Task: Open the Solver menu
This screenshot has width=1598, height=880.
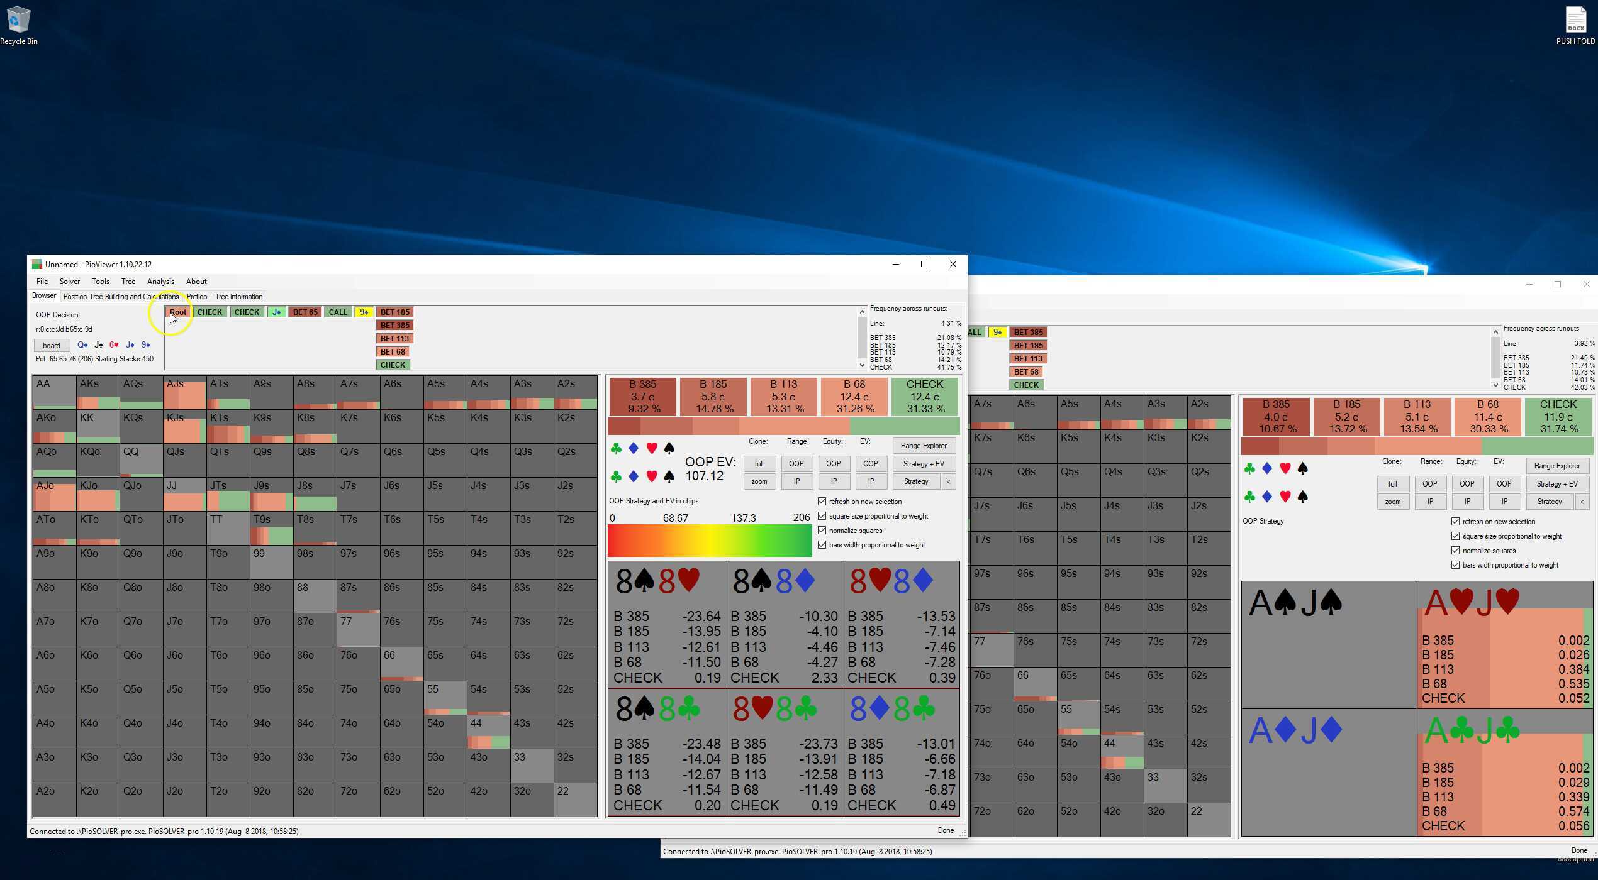Action: [69, 282]
